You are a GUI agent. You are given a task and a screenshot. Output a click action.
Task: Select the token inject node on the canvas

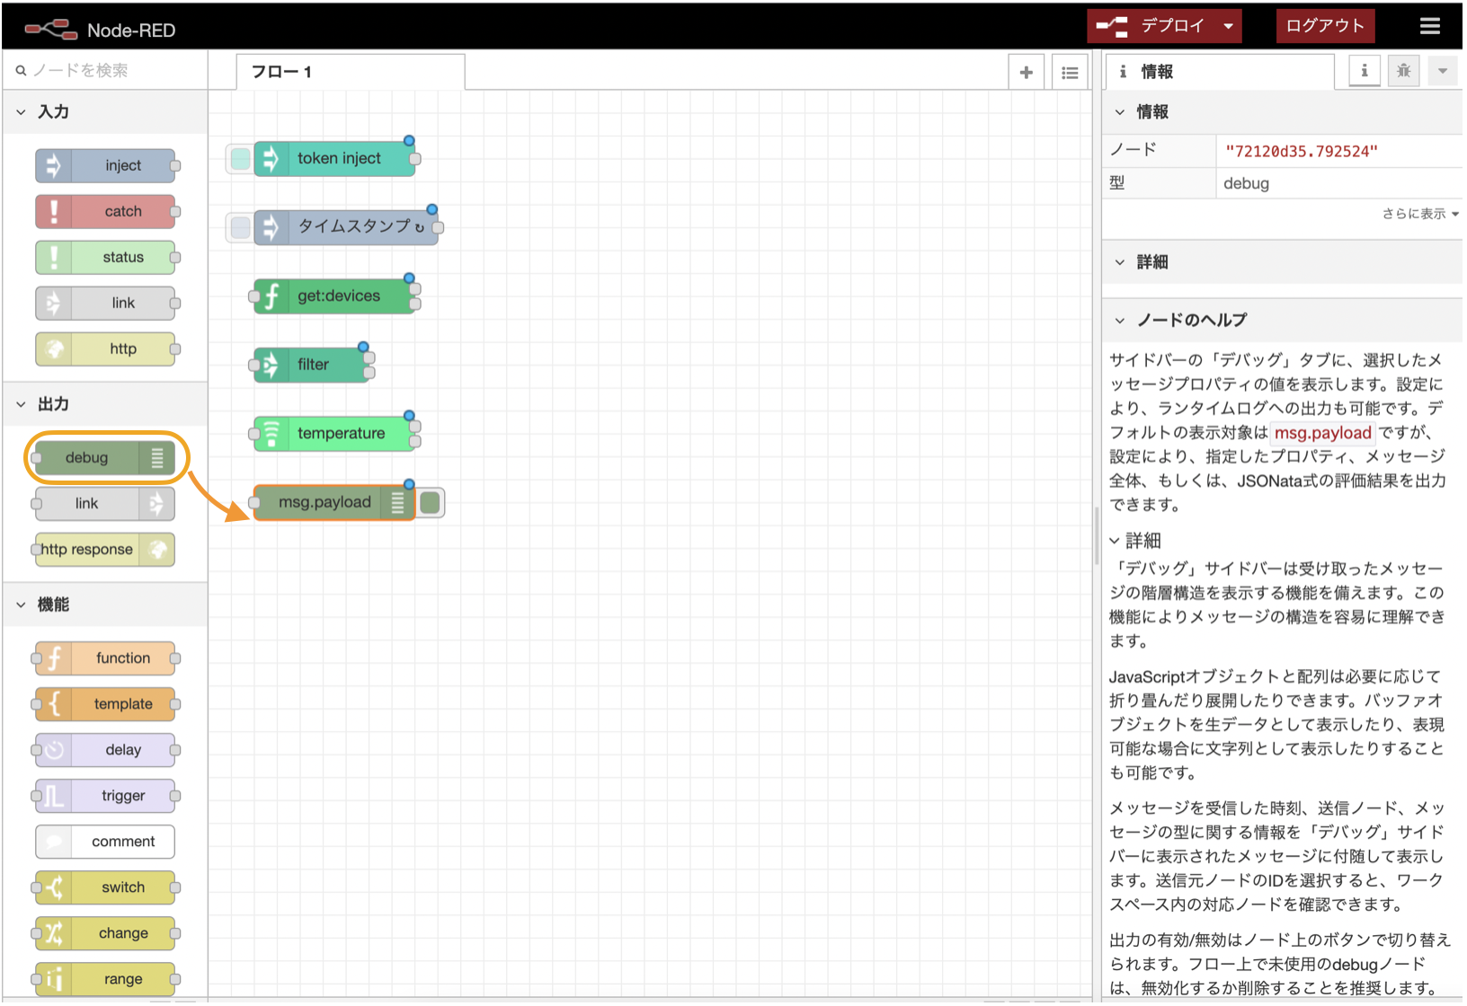(334, 158)
